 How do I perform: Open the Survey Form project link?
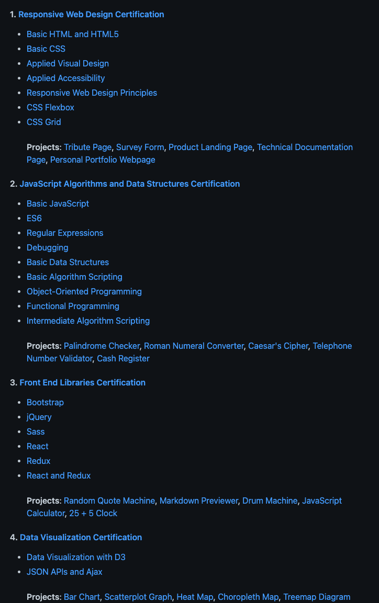pyautogui.click(x=140, y=147)
